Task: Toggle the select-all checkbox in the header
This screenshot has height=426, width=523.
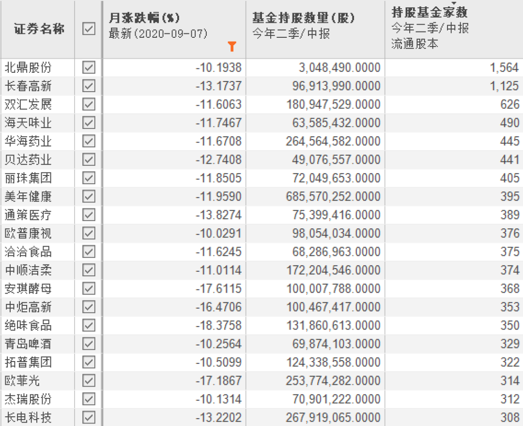Action: [x=89, y=29]
